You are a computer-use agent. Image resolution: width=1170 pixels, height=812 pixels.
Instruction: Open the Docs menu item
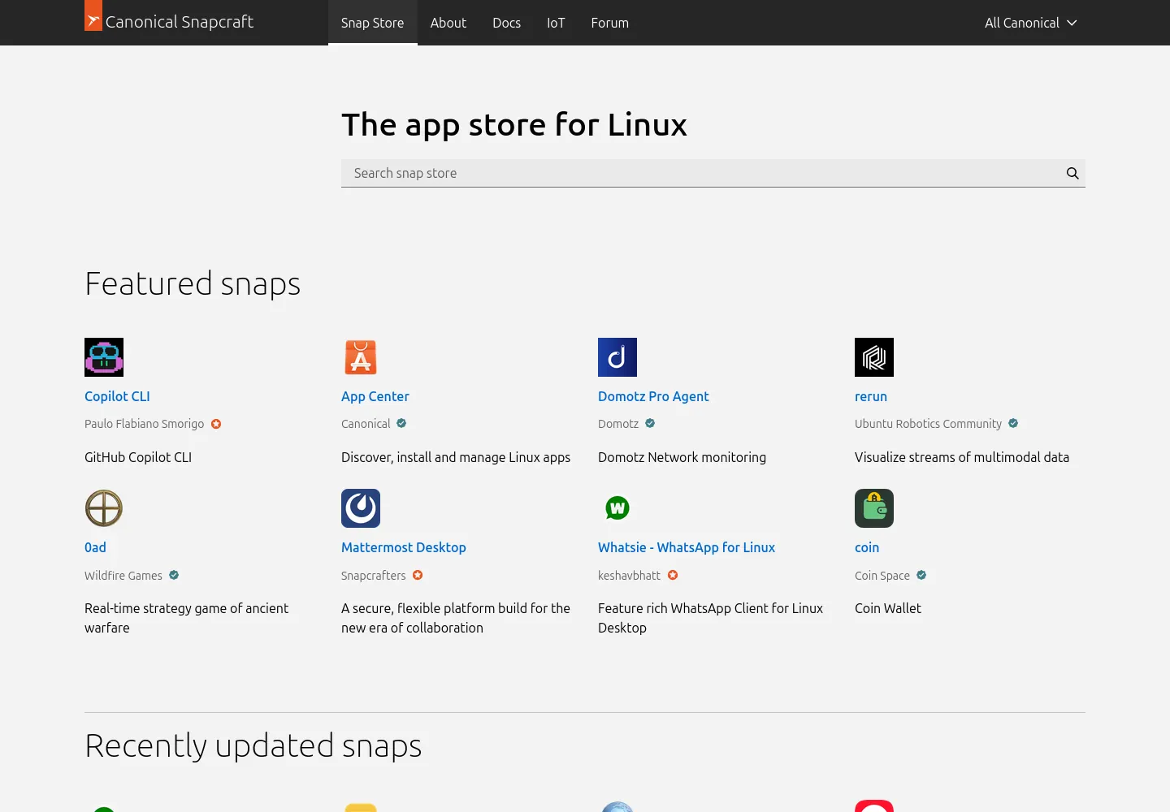(506, 23)
